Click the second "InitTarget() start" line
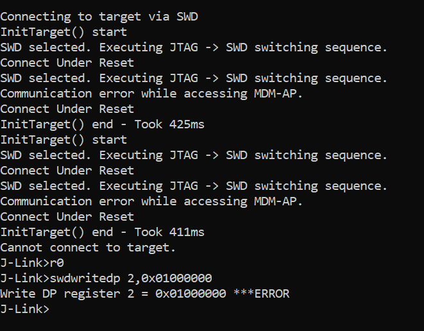 [64, 140]
